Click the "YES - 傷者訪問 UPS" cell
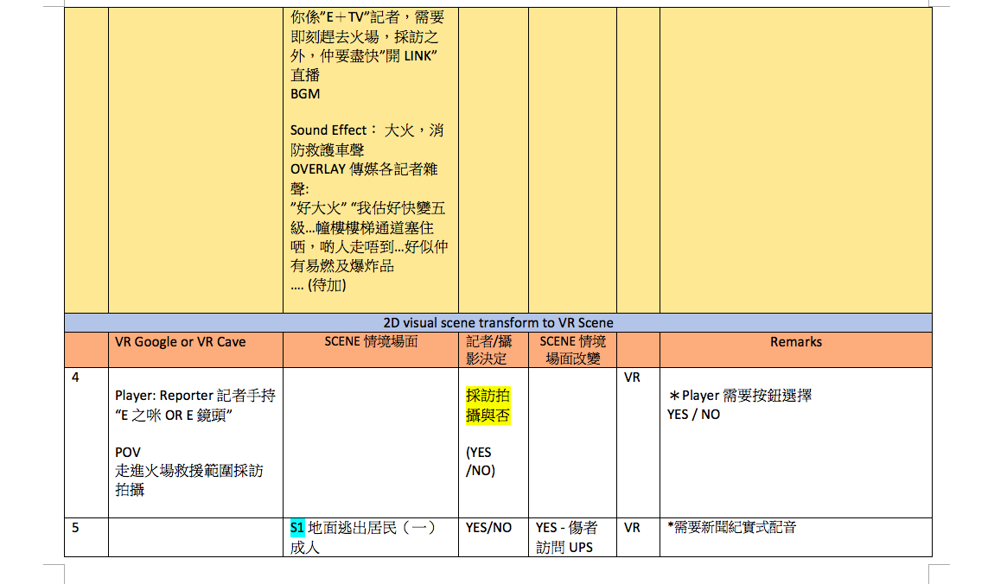1007x584 pixels. [x=566, y=537]
